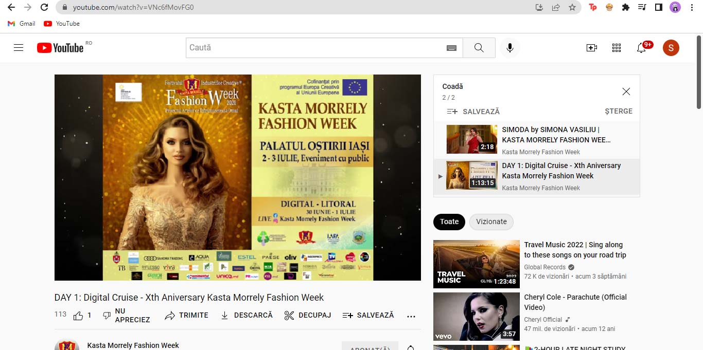
Task: Open the account avatar S menu
Action: pos(671,48)
